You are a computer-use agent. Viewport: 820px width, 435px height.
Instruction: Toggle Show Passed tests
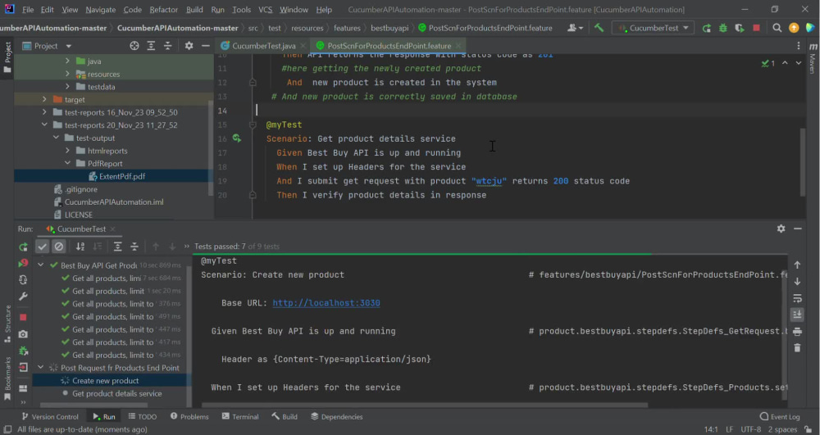coord(43,247)
